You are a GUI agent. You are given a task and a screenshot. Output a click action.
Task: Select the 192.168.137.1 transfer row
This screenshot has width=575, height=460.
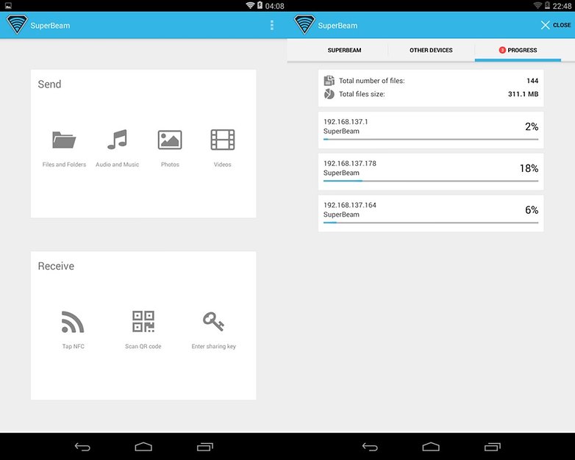pos(431,130)
